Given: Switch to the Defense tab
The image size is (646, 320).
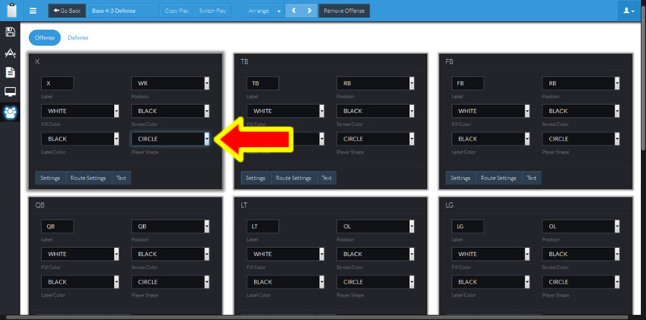Looking at the screenshot, I should [78, 37].
